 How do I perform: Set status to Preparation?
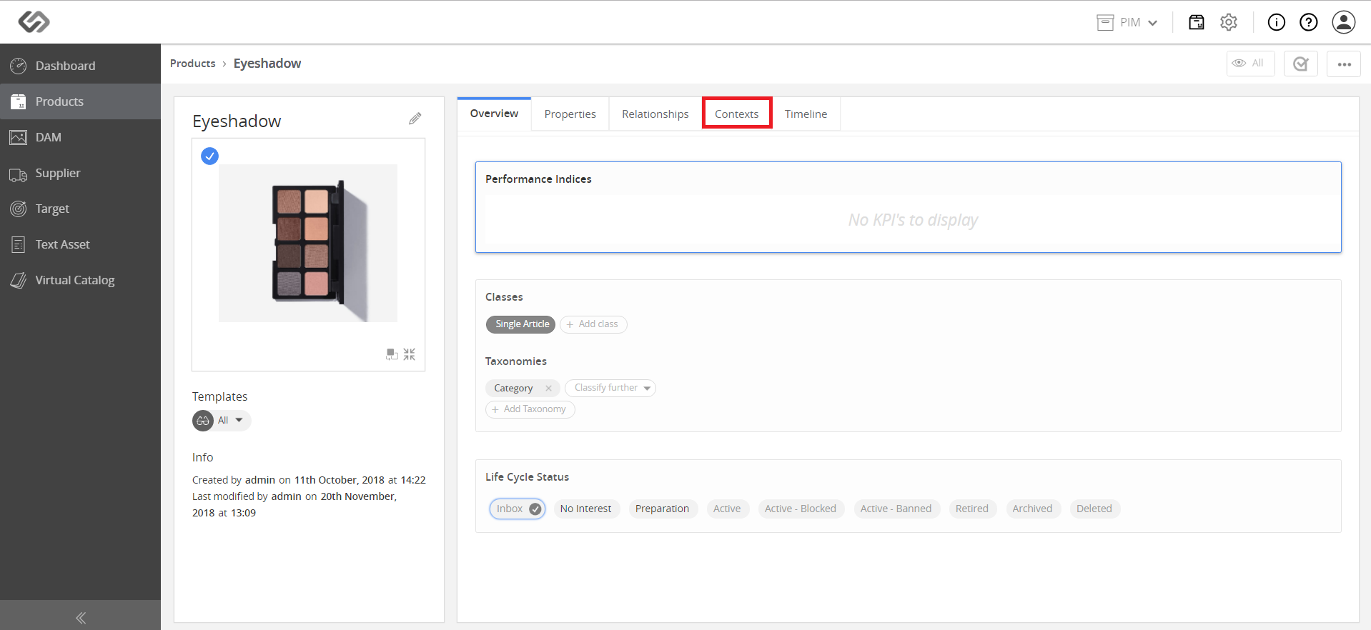coord(662,509)
